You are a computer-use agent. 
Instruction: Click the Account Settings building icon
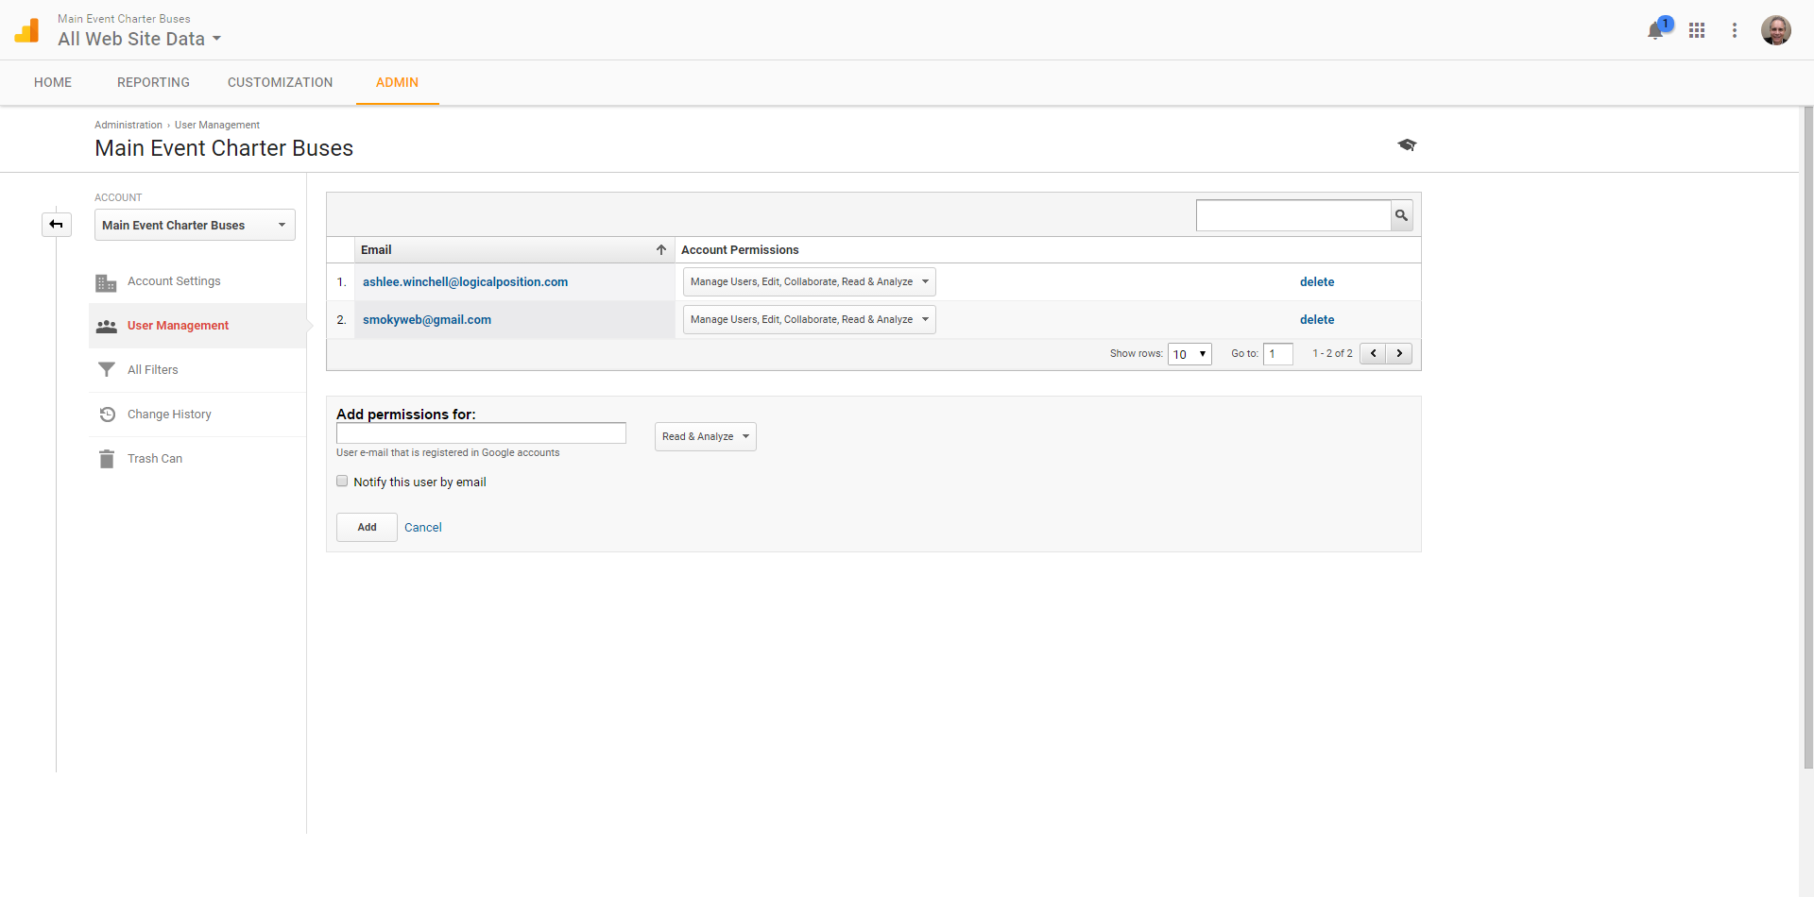pos(106,282)
